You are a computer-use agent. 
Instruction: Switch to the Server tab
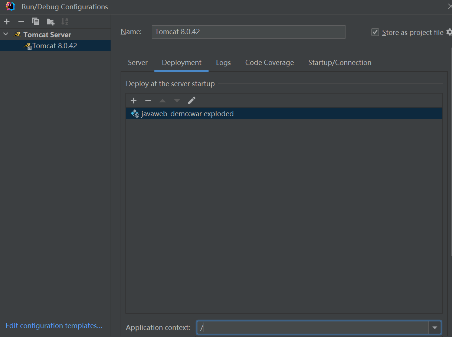(x=138, y=63)
